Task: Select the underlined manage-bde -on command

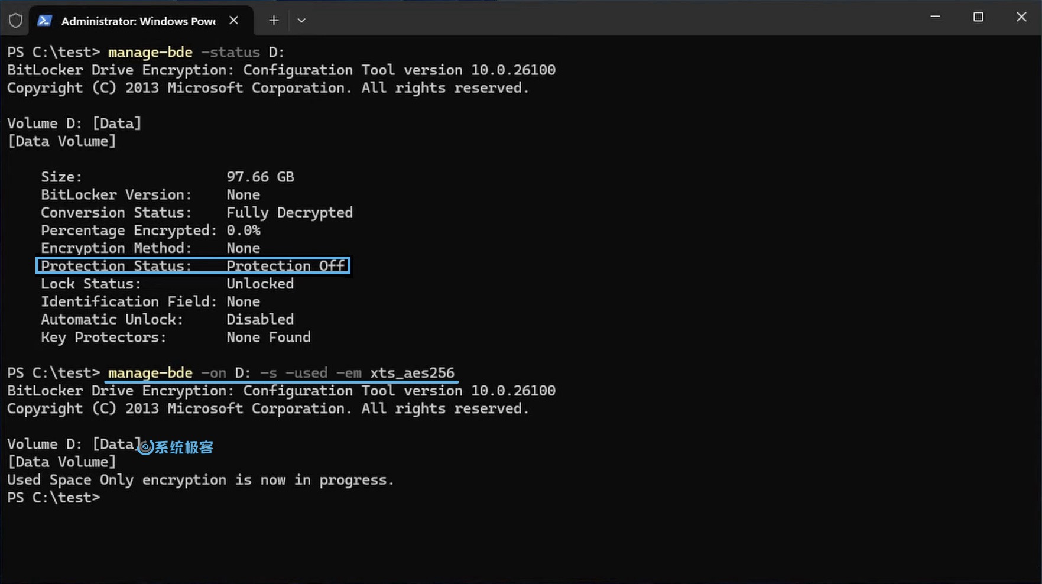Action: point(281,372)
